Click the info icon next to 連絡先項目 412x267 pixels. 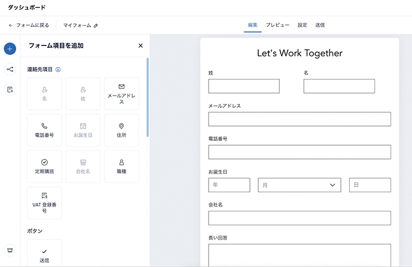[x=58, y=69]
